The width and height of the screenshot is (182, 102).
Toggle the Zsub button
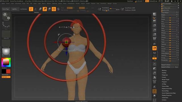(87, 8)
